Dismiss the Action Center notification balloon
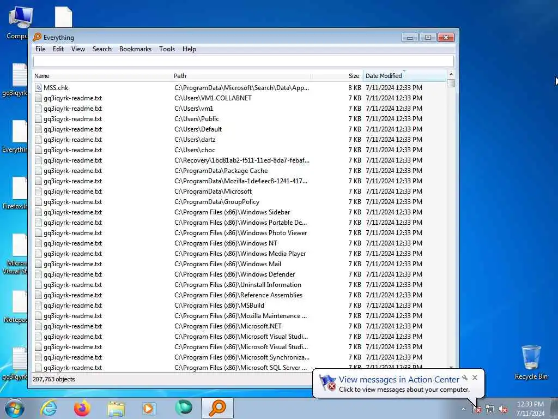The width and height of the screenshot is (558, 419). (475, 378)
